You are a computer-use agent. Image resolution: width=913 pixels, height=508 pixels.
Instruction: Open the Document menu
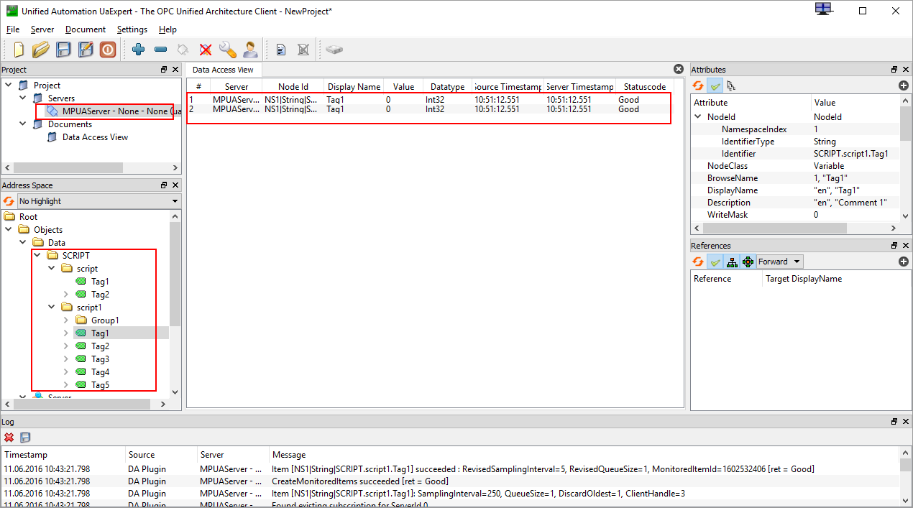pos(86,29)
